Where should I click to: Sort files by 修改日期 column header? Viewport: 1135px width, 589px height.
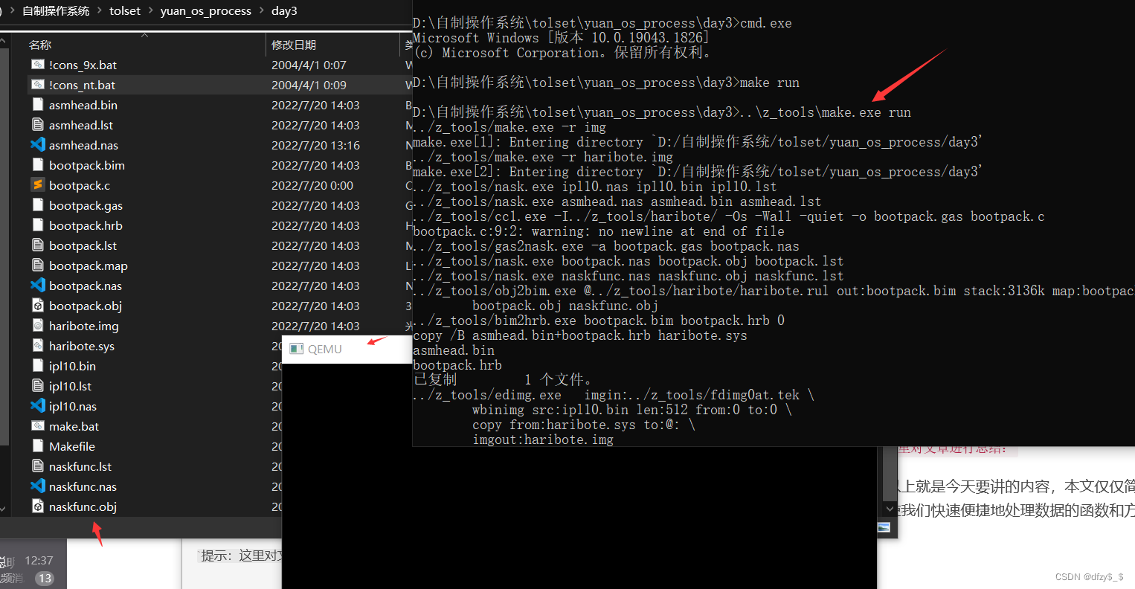point(294,45)
